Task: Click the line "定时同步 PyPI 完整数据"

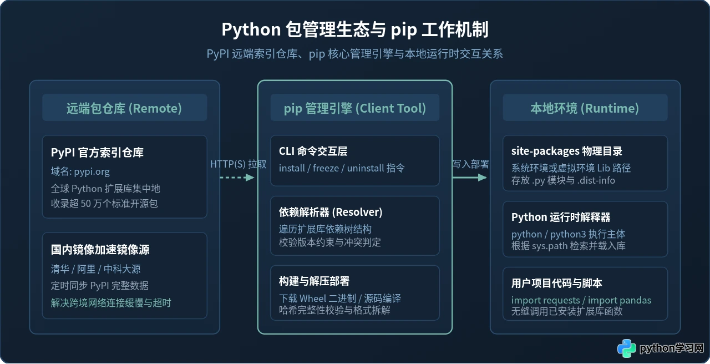Action: click(100, 286)
